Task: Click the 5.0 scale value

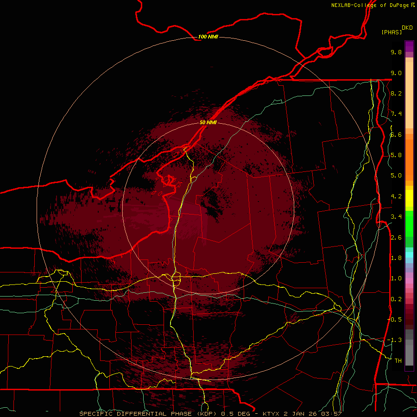Action: pos(396,176)
